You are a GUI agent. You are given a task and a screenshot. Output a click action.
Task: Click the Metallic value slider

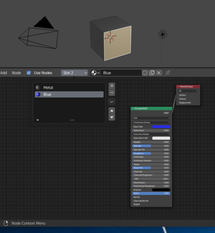(x=151, y=142)
